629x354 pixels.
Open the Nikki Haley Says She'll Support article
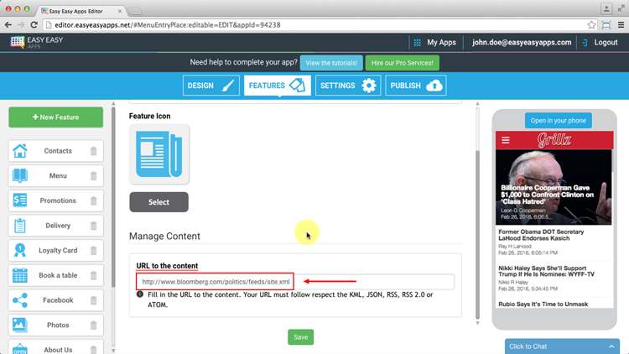(x=554, y=278)
